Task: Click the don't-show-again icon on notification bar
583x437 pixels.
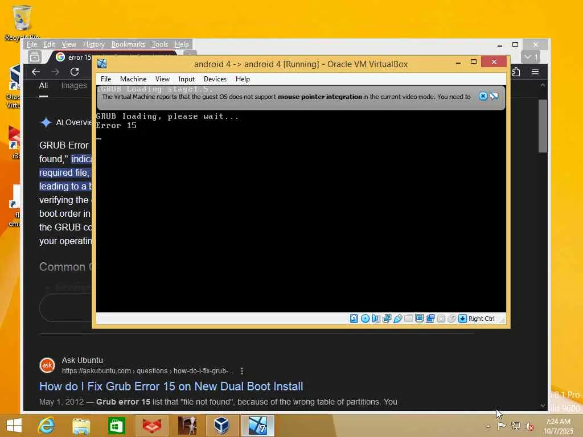Action: 494,97
